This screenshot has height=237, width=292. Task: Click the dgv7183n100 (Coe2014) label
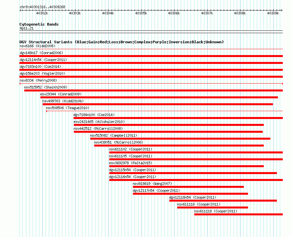[40, 67]
